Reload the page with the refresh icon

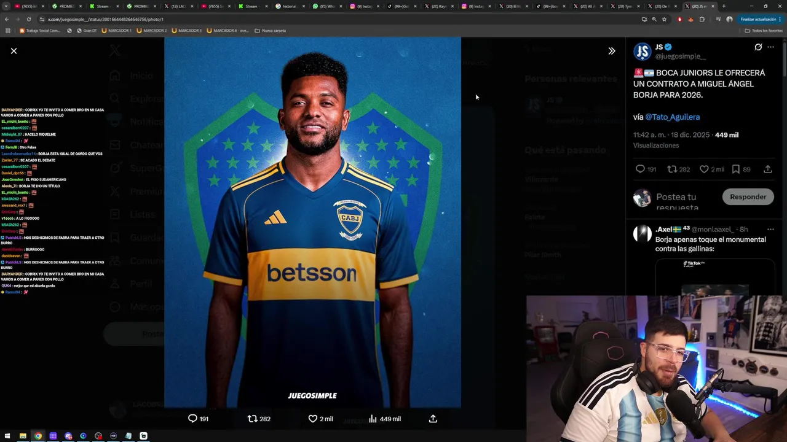28,19
